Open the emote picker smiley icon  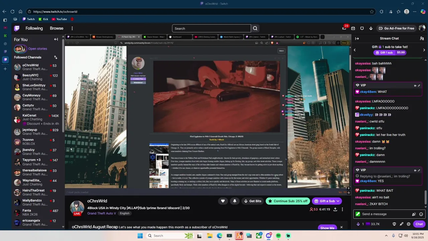[421, 214]
